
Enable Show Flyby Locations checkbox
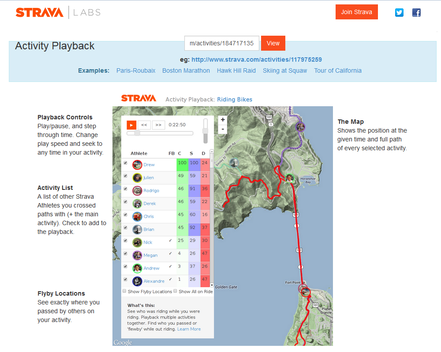point(124,291)
